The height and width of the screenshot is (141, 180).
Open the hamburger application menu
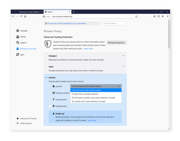point(168,16)
